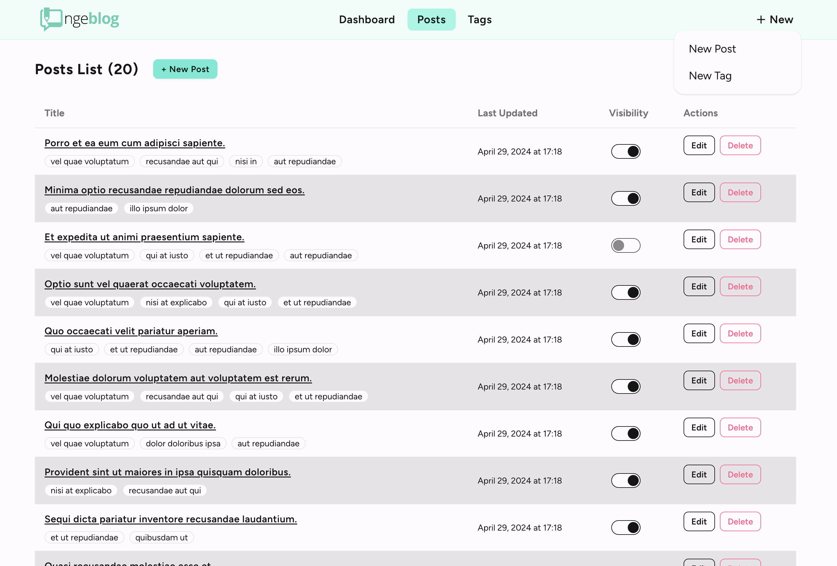Open post Molestiae dolorum voluptatem aut voluptatem
The width and height of the screenshot is (837, 566).
click(x=178, y=378)
